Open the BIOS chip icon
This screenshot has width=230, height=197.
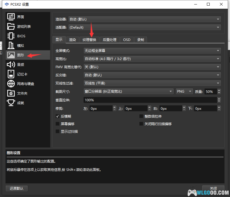[x=11, y=36]
